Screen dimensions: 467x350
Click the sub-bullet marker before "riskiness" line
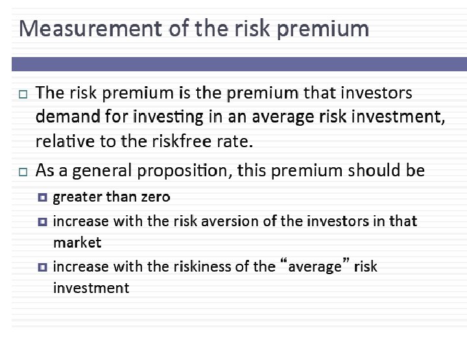pos(43,266)
